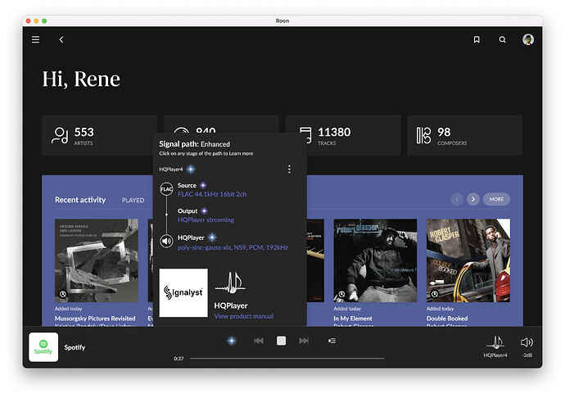Click focus icon on In My Element cover
The height and width of the screenshot is (398, 565).
pos(341,294)
